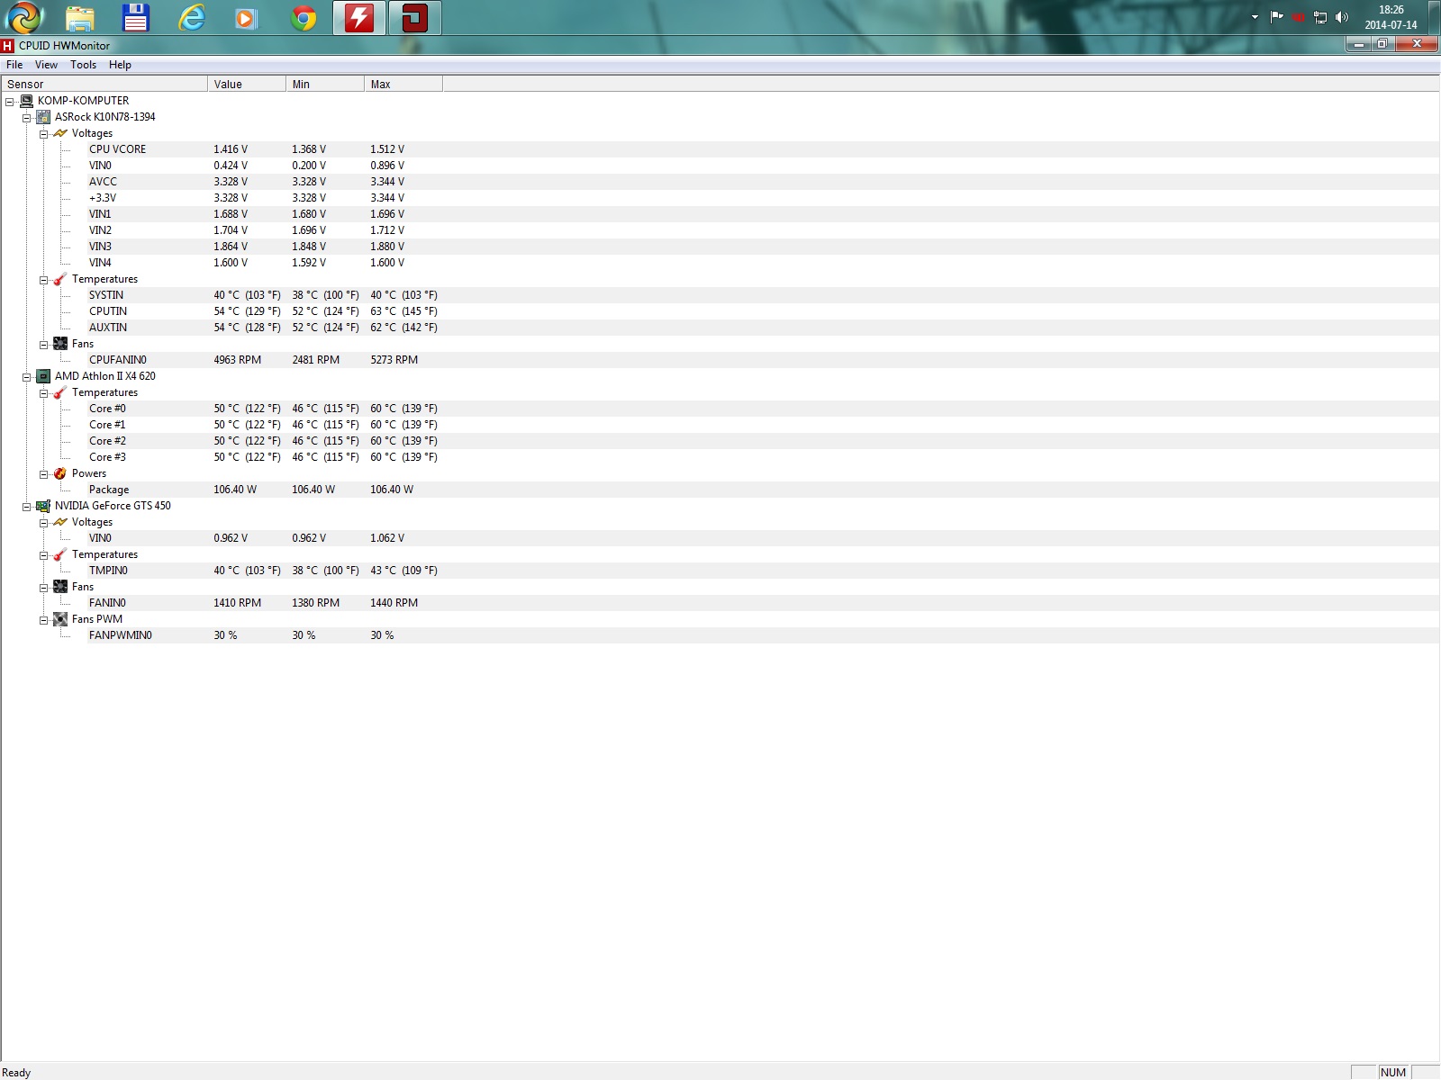Viewport: 1441px width, 1080px height.
Task: Open the Help menu
Action: pyautogui.click(x=120, y=65)
